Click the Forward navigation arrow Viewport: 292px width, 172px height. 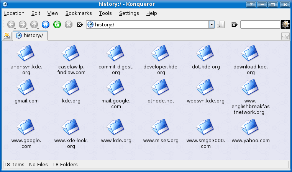(x=23, y=24)
